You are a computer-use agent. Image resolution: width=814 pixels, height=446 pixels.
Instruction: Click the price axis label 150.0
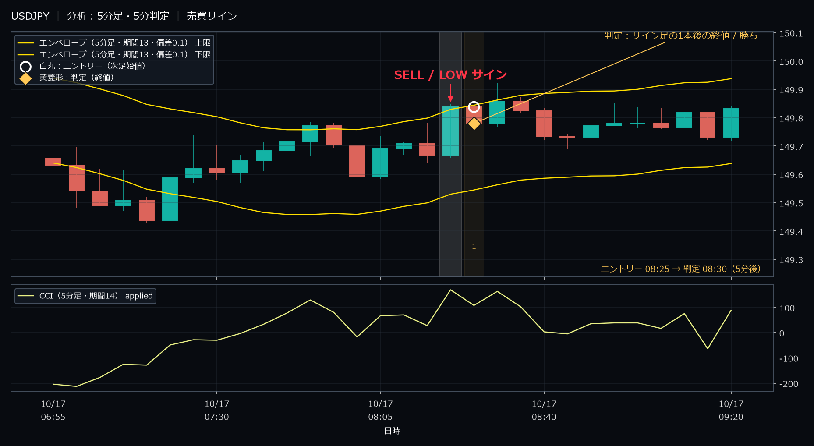[791, 62]
